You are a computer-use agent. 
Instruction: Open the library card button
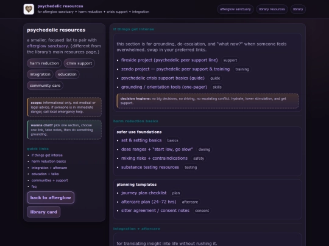(x=43, y=212)
